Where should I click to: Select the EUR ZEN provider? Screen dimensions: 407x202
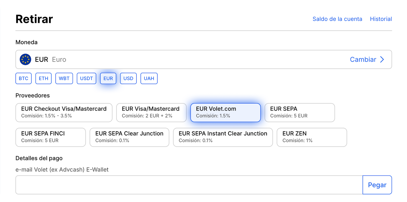point(312,137)
